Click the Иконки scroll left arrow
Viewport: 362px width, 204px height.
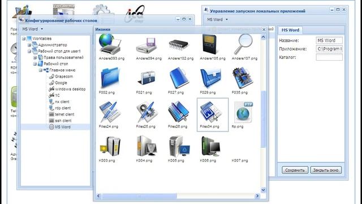coord(98,196)
